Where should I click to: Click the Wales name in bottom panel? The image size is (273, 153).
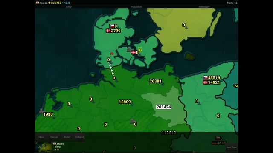tap(60, 144)
